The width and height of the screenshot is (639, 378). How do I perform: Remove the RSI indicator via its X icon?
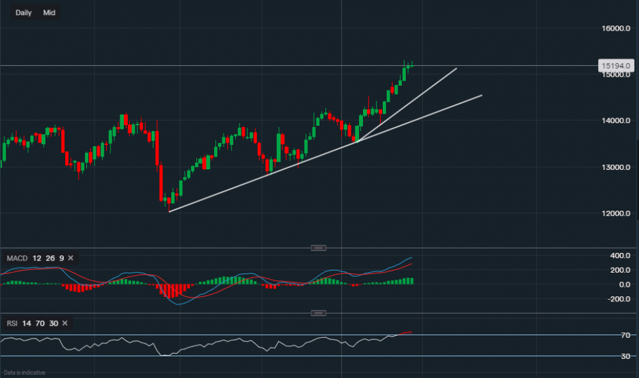click(64, 324)
